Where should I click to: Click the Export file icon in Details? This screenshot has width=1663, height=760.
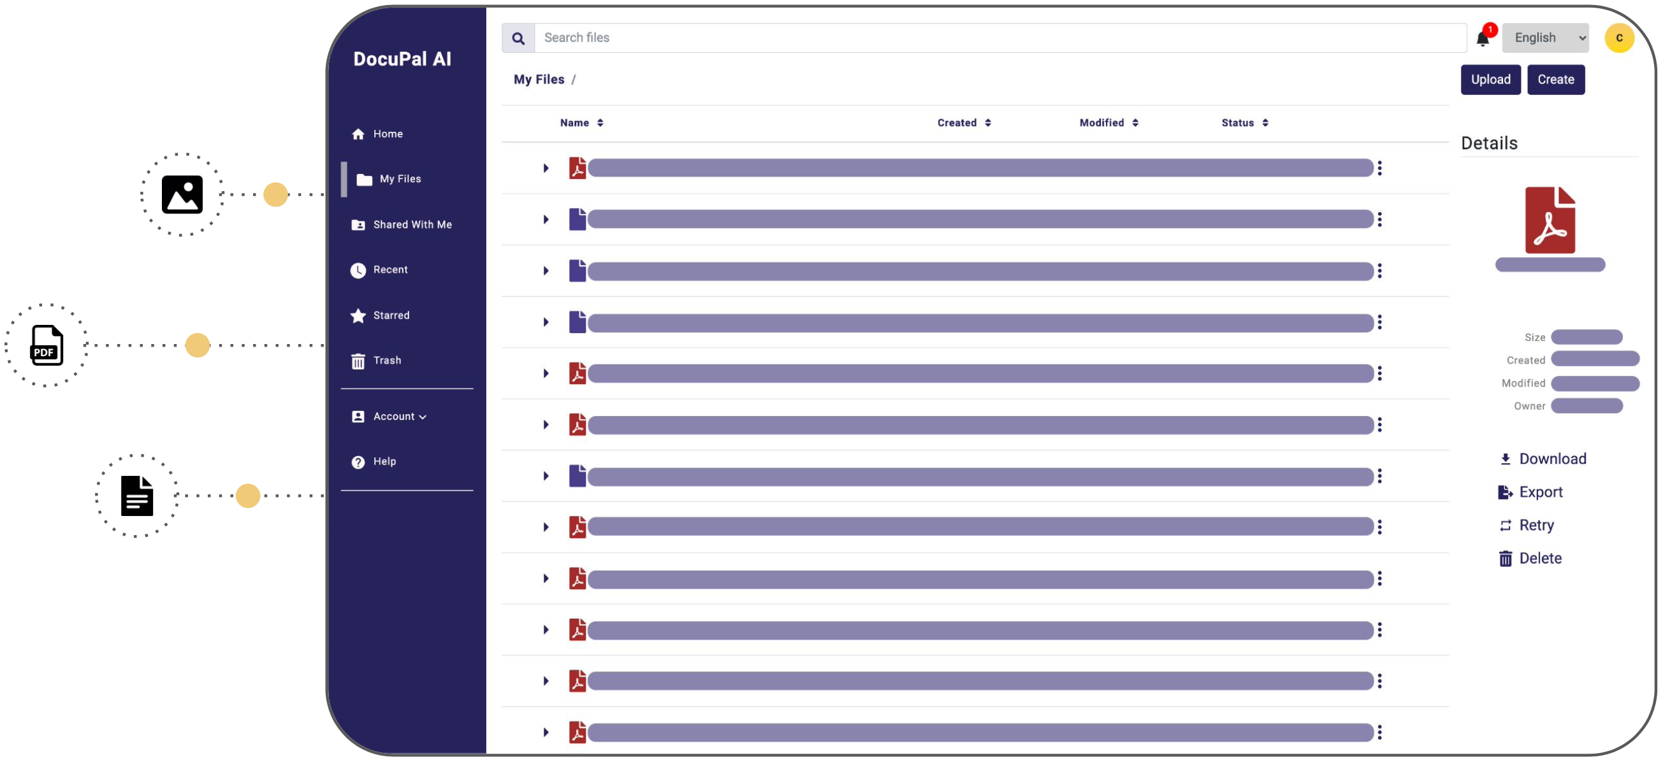[x=1505, y=492]
